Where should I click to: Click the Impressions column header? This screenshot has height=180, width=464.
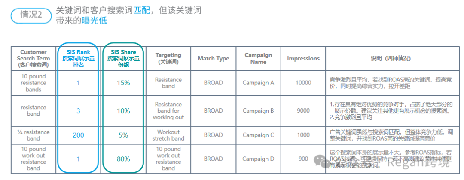[303, 58]
